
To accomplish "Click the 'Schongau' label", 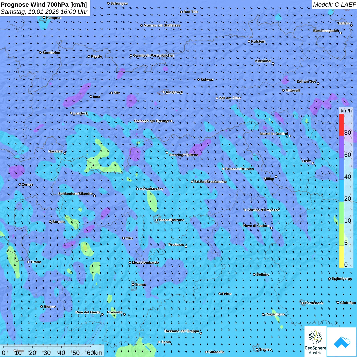I will [119, 3].
